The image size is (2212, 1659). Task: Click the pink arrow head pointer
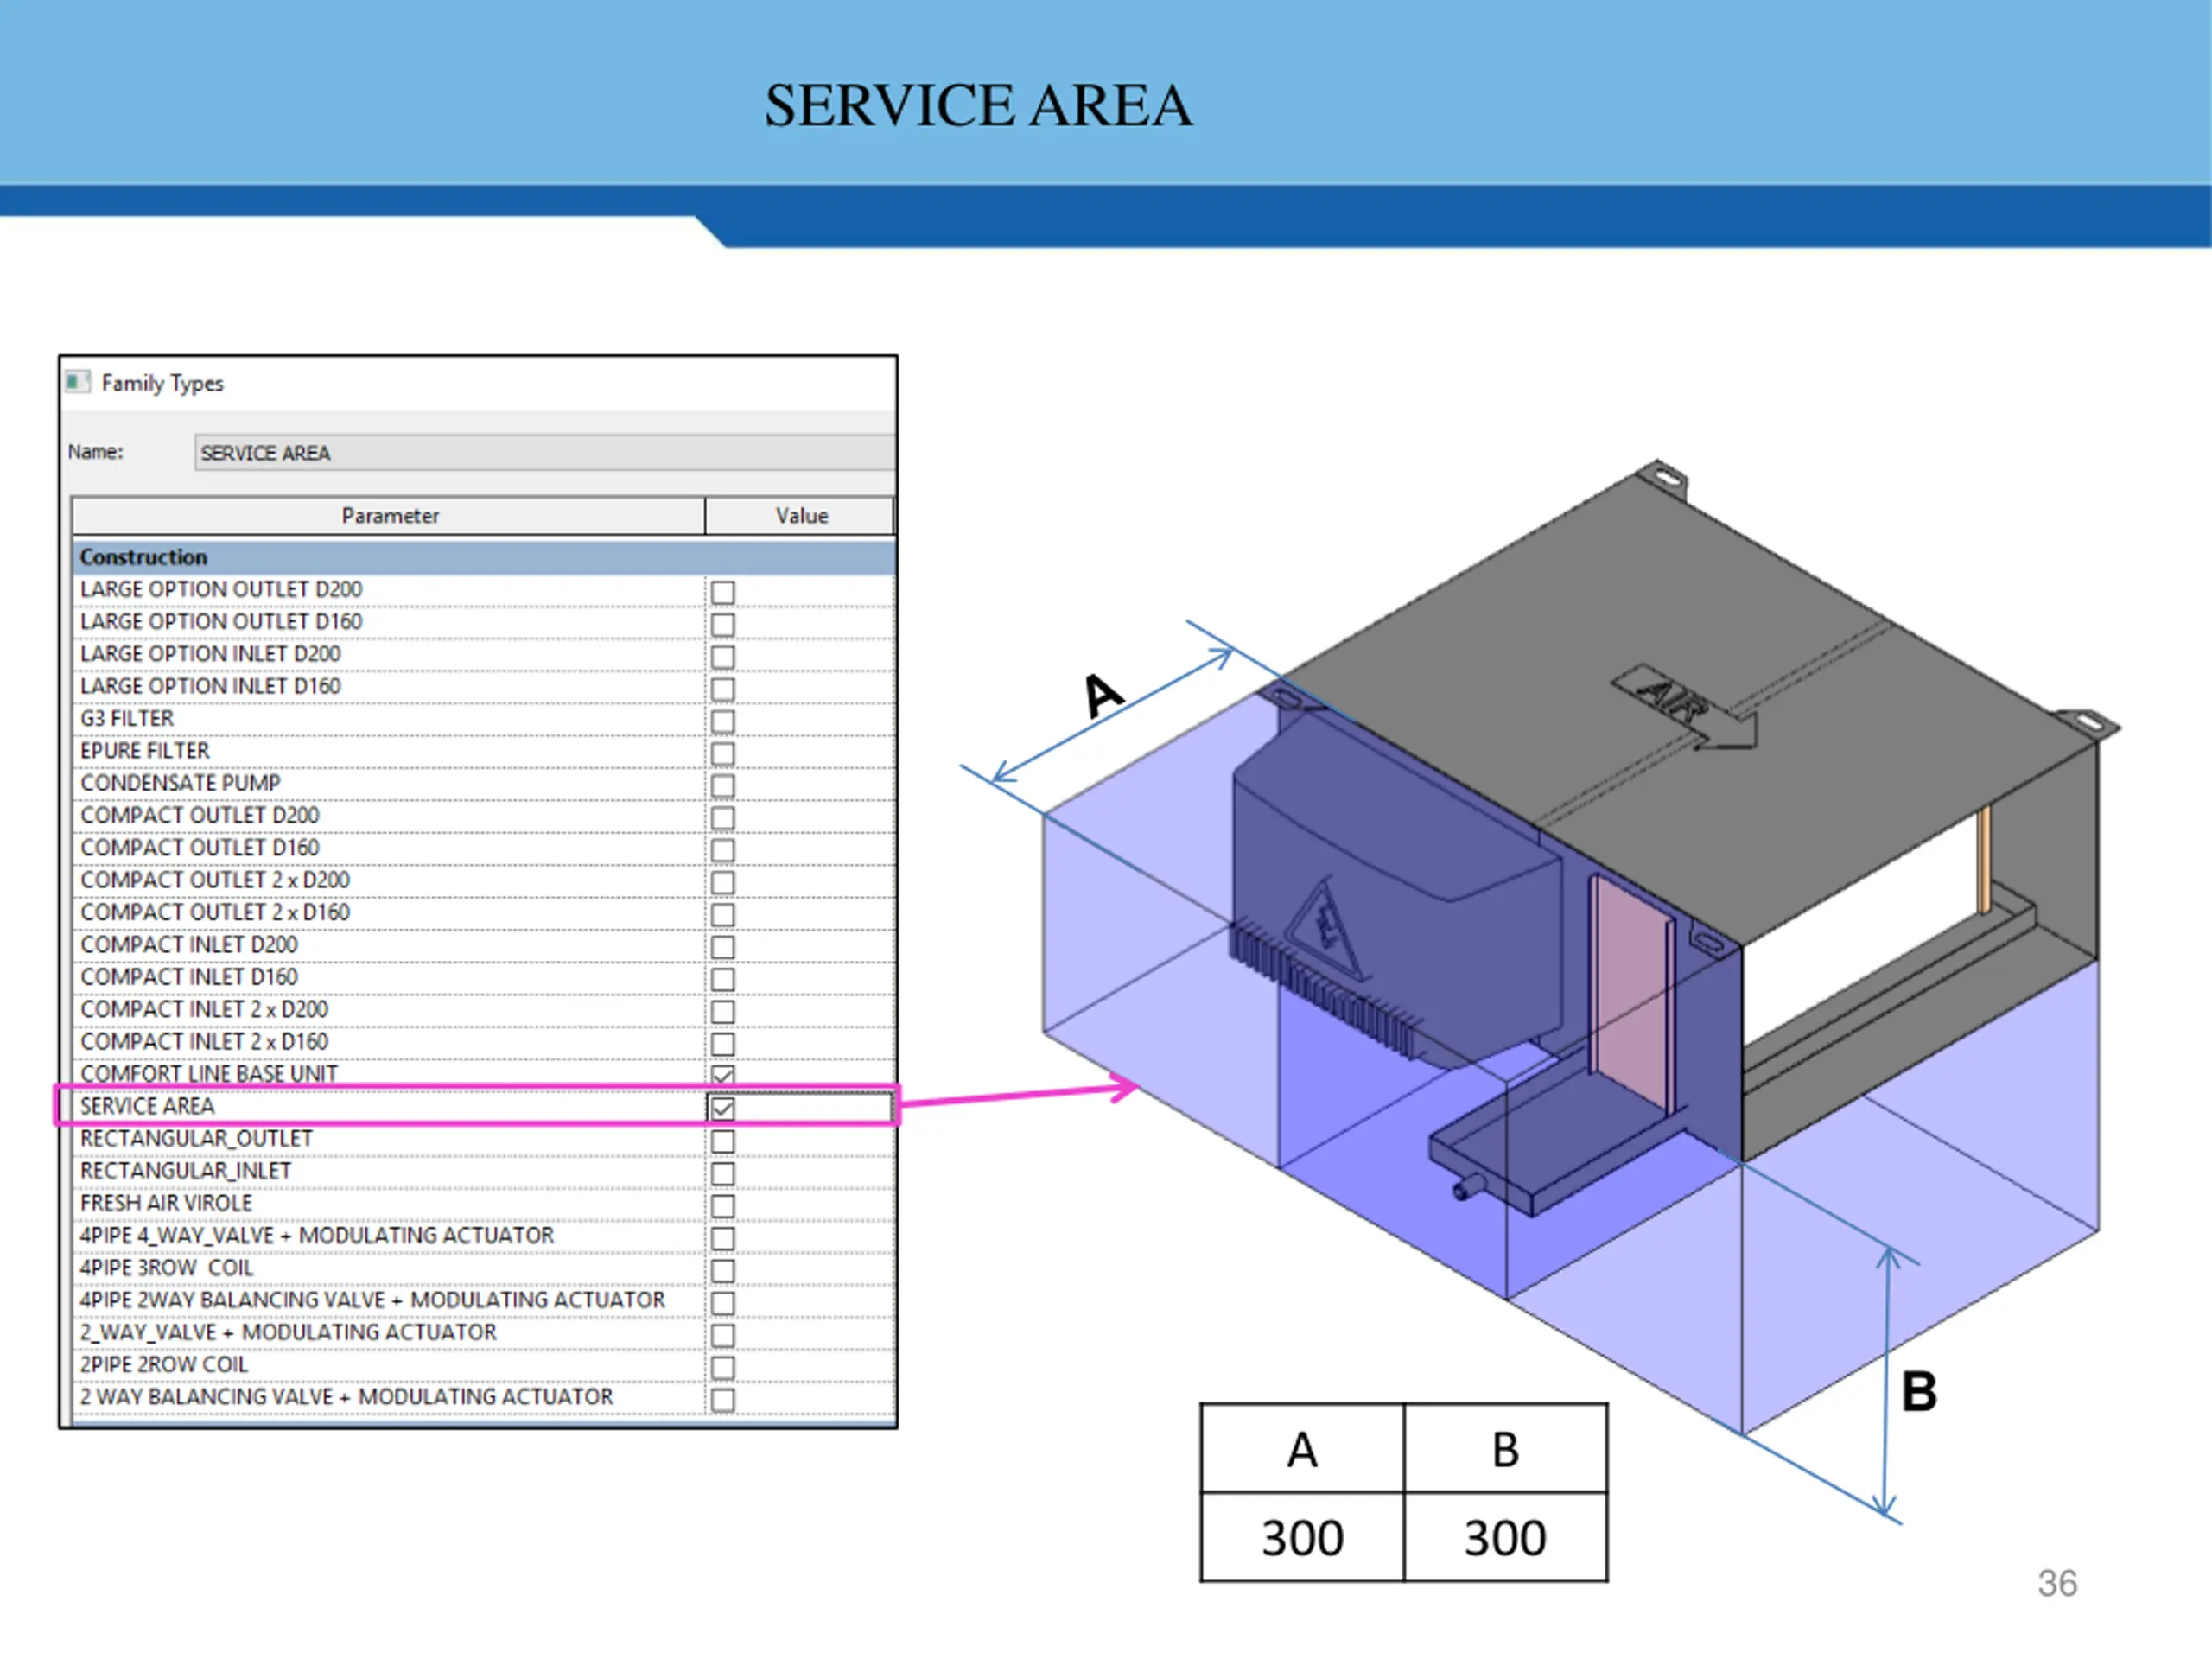pyautogui.click(x=1125, y=1088)
